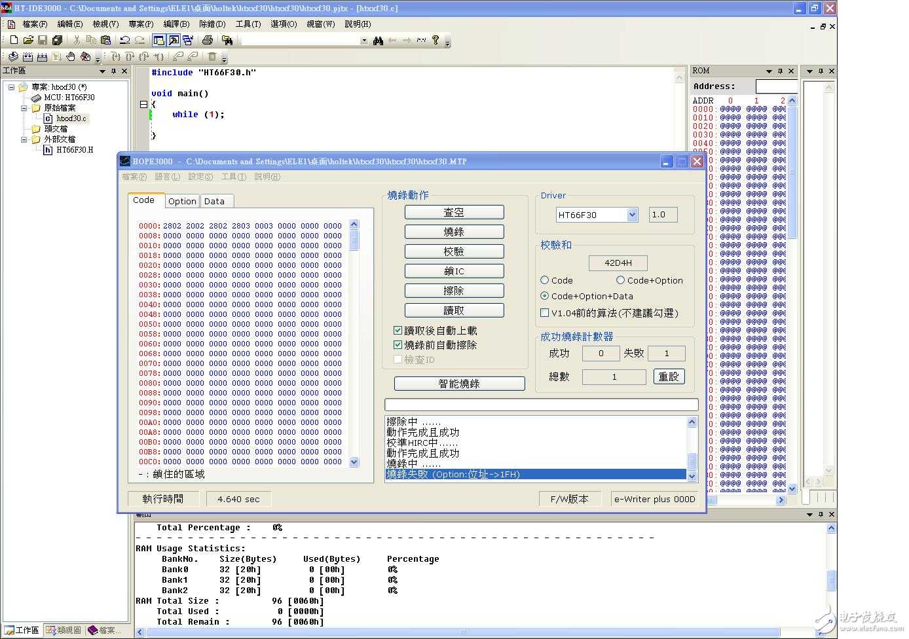Viewport: 909px width, 639px height.
Task: Click the question mark Help icon
Action: pos(436,41)
